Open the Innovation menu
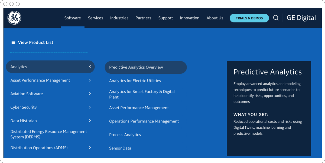This screenshot has width=325, height=163. click(190, 18)
